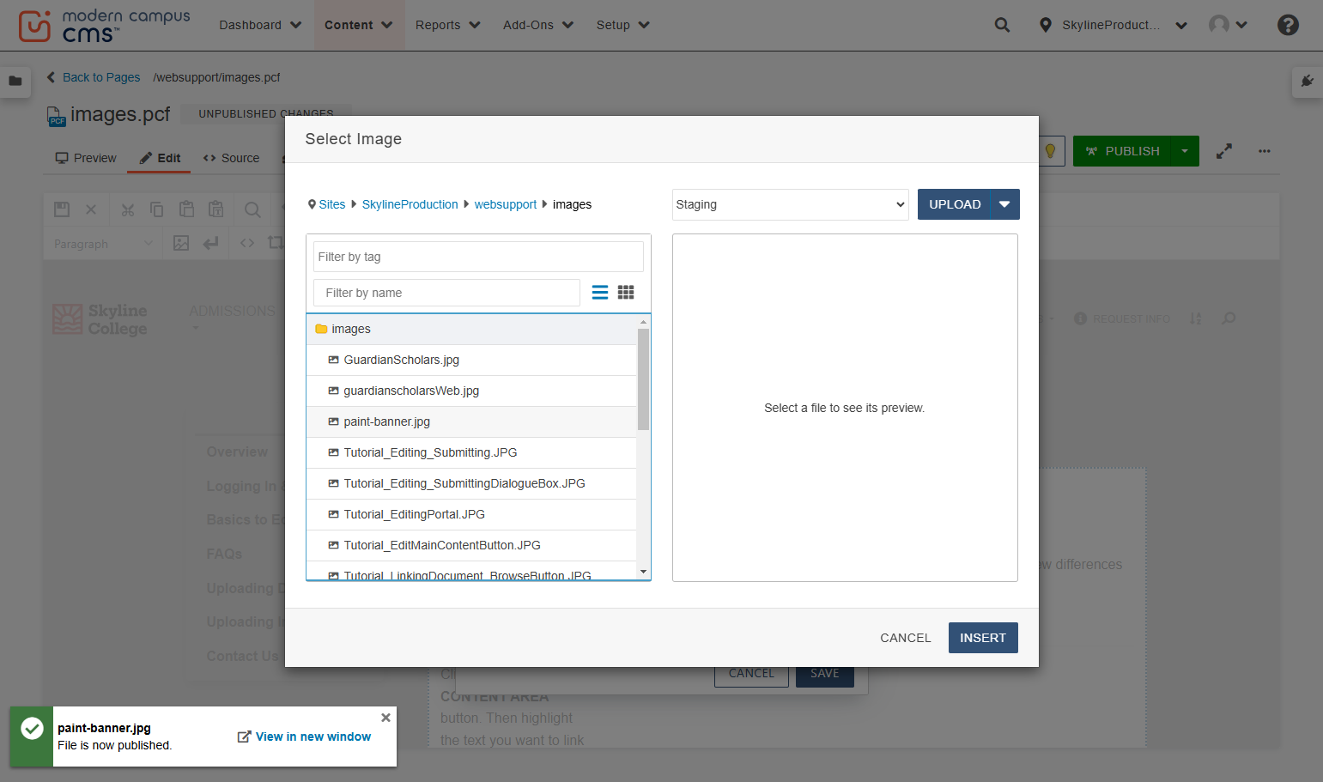Go to Sites in breadcrumb

[x=332, y=204]
